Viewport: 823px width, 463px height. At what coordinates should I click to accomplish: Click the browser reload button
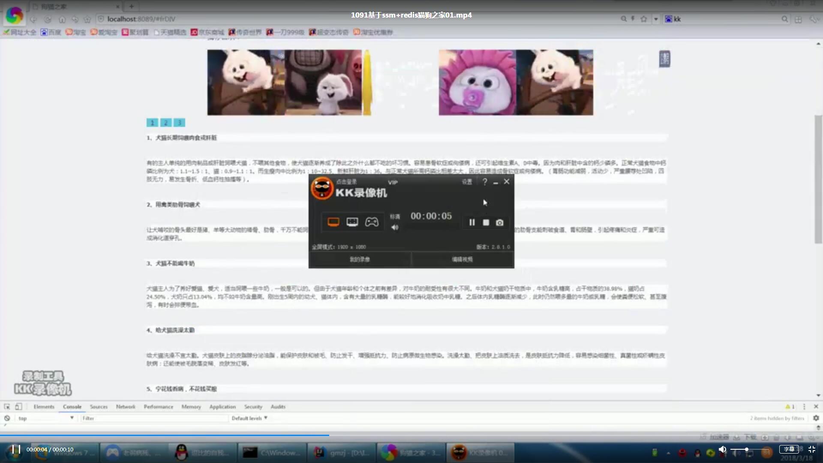click(x=48, y=19)
